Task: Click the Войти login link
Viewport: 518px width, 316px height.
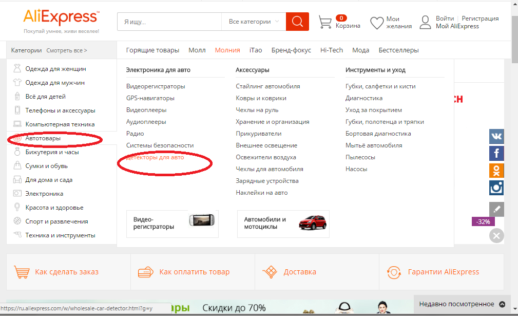Action: coord(445,18)
